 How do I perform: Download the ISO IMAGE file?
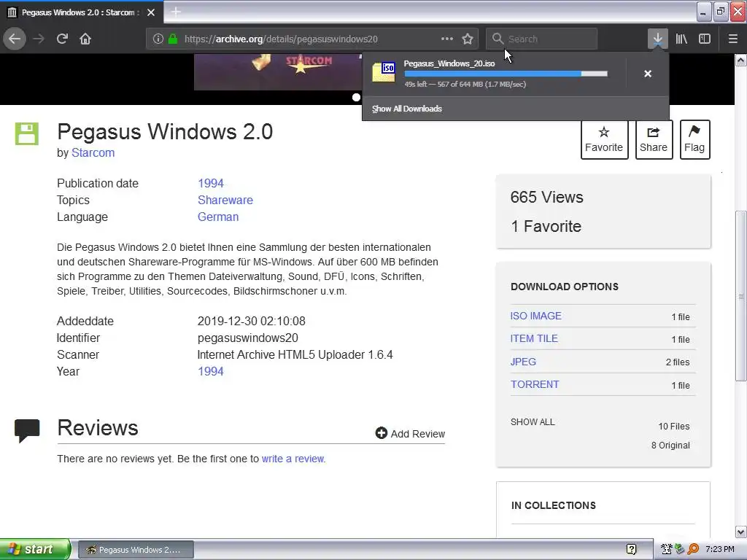click(x=536, y=316)
